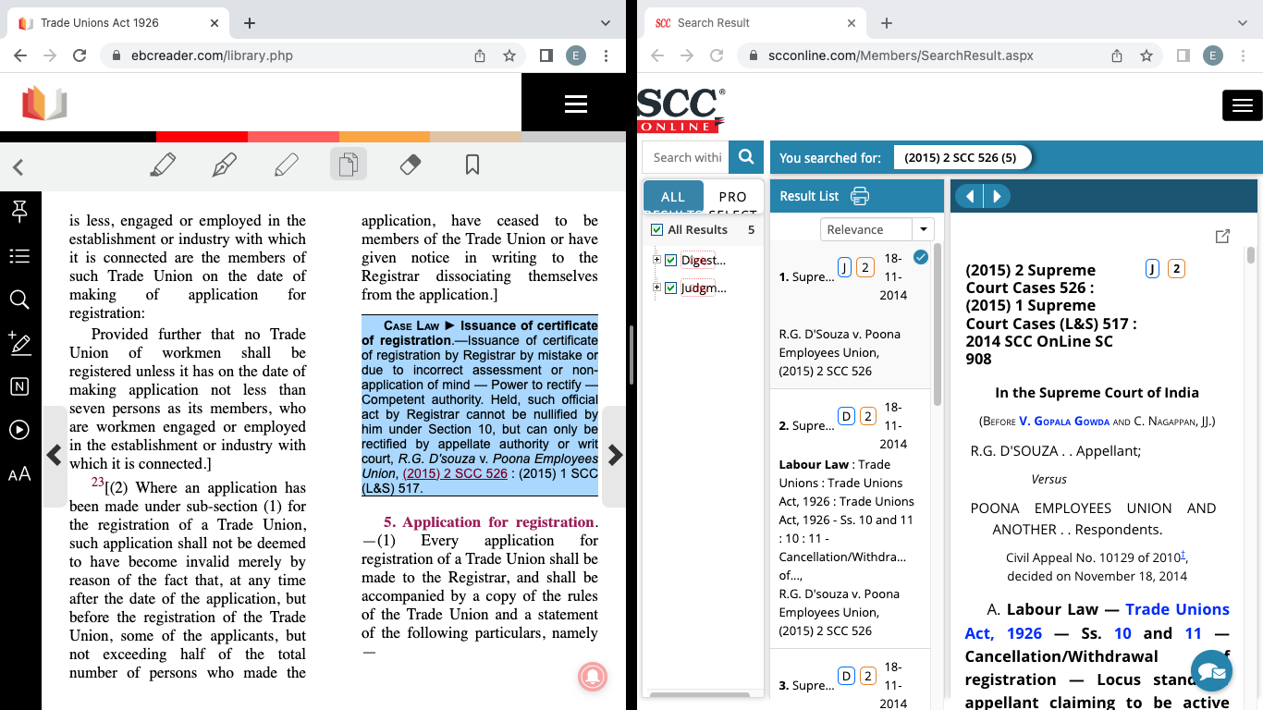Open the chat support bubble

tap(1213, 673)
